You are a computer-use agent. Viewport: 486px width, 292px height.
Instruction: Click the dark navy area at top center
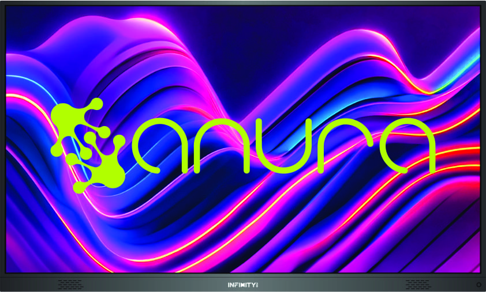click(242, 23)
